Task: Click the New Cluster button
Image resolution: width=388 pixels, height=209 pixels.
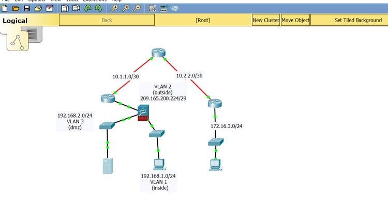Action: [266, 20]
